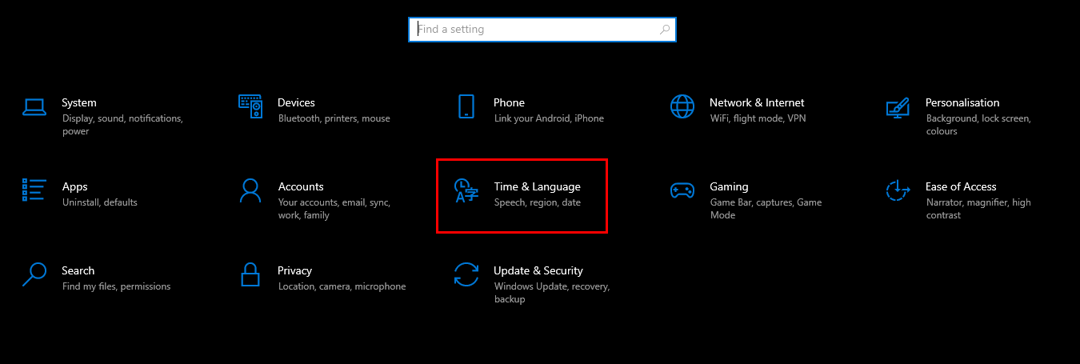Open the Gaming title
The image size is (1080, 364).
(729, 186)
